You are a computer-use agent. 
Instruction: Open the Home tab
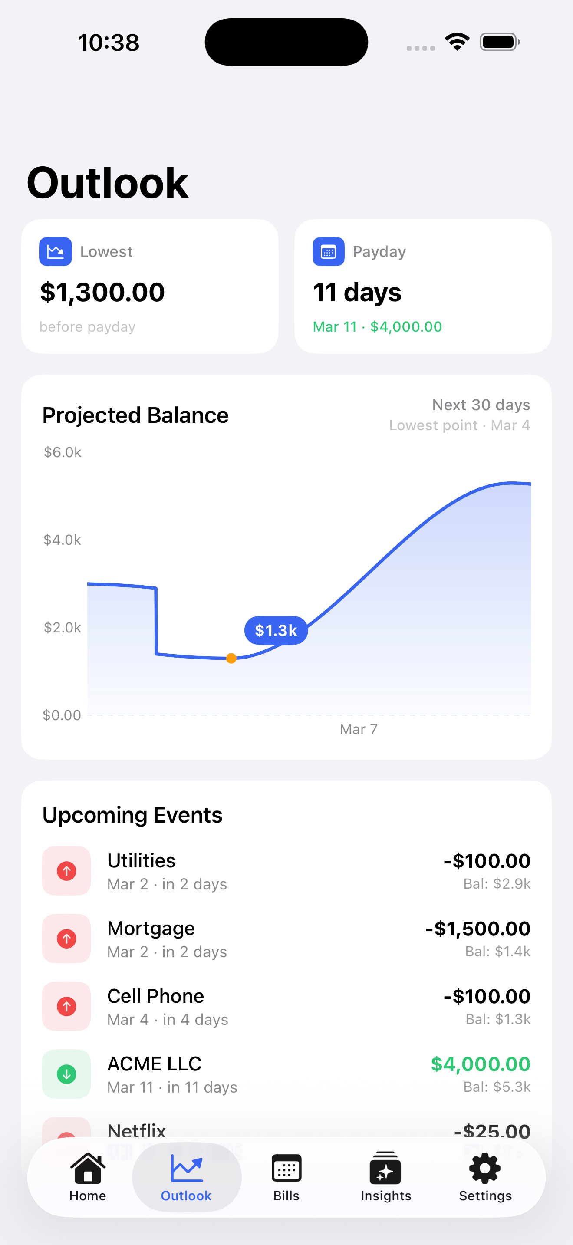tap(87, 1177)
